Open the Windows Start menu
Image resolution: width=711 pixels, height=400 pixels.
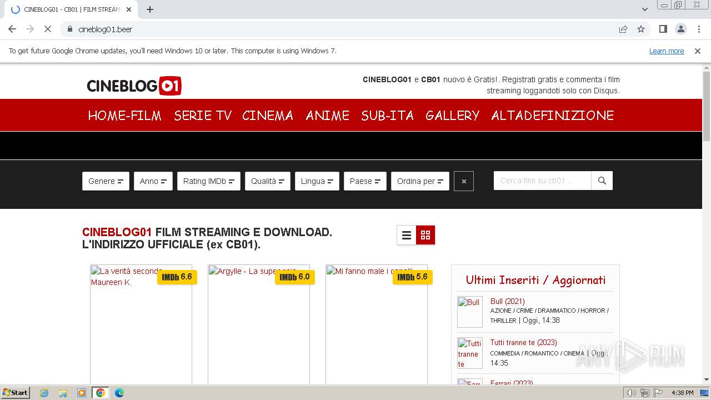(16, 393)
